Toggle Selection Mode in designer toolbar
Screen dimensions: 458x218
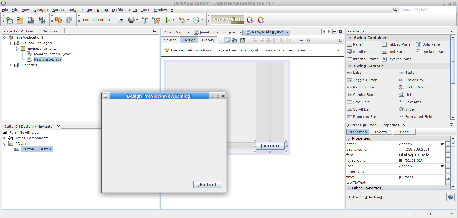pyautogui.click(x=227, y=40)
